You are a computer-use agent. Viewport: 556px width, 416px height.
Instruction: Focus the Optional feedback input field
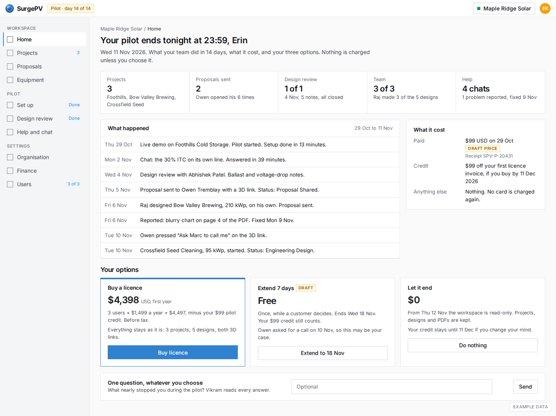pos(392,387)
